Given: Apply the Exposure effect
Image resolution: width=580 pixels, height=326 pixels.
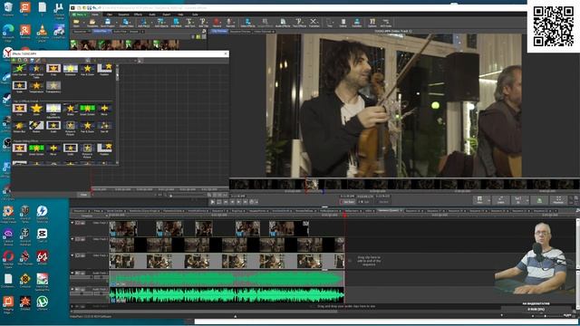Looking at the screenshot, I should click(x=71, y=69).
